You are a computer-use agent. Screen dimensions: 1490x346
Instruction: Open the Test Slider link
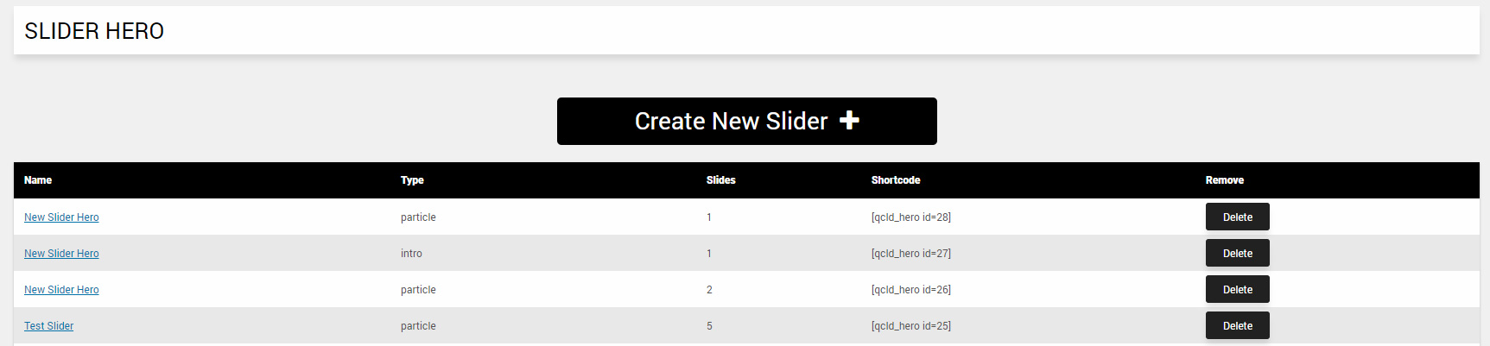[x=48, y=326]
